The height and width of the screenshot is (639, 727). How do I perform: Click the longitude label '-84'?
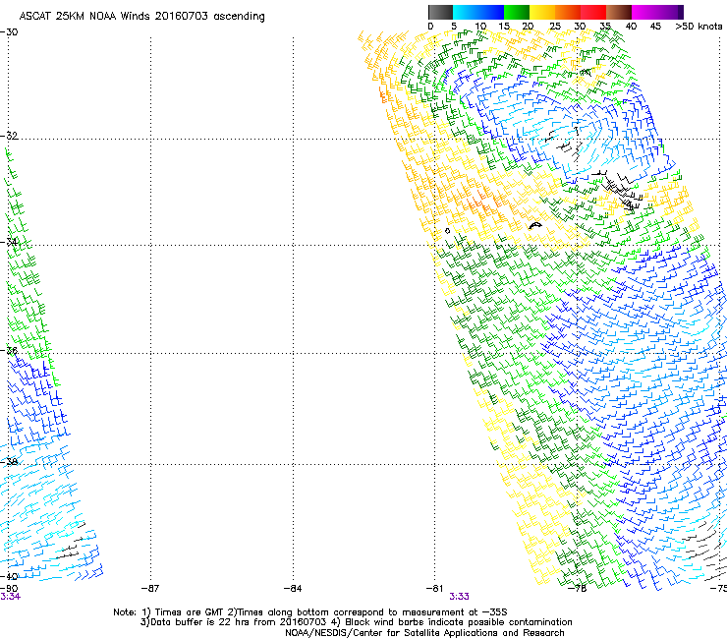click(293, 589)
